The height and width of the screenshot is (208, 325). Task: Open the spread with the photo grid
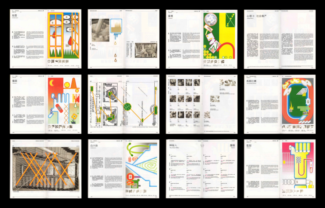[x=202, y=104]
